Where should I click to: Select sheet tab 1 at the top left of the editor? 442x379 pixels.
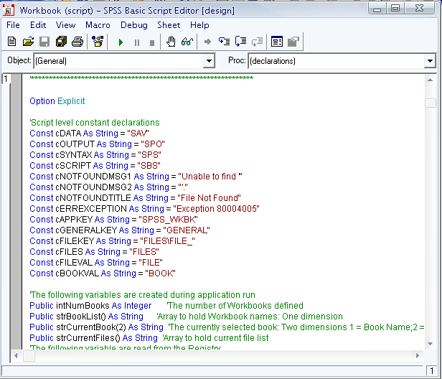point(6,79)
